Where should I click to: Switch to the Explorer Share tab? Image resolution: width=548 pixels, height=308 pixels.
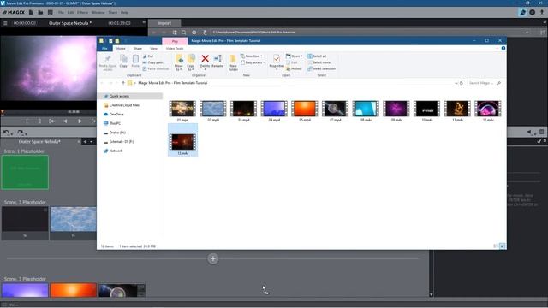(x=138, y=49)
